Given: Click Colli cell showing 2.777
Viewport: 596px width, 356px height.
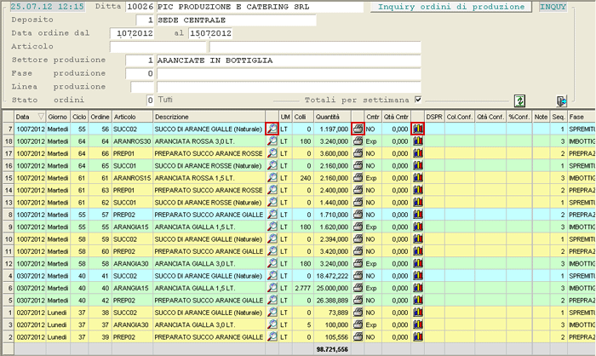Looking at the screenshot, I should [x=303, y=288].
